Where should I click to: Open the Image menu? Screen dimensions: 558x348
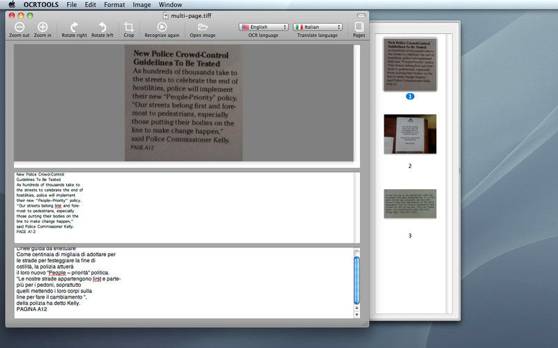(x=142, y=5)
